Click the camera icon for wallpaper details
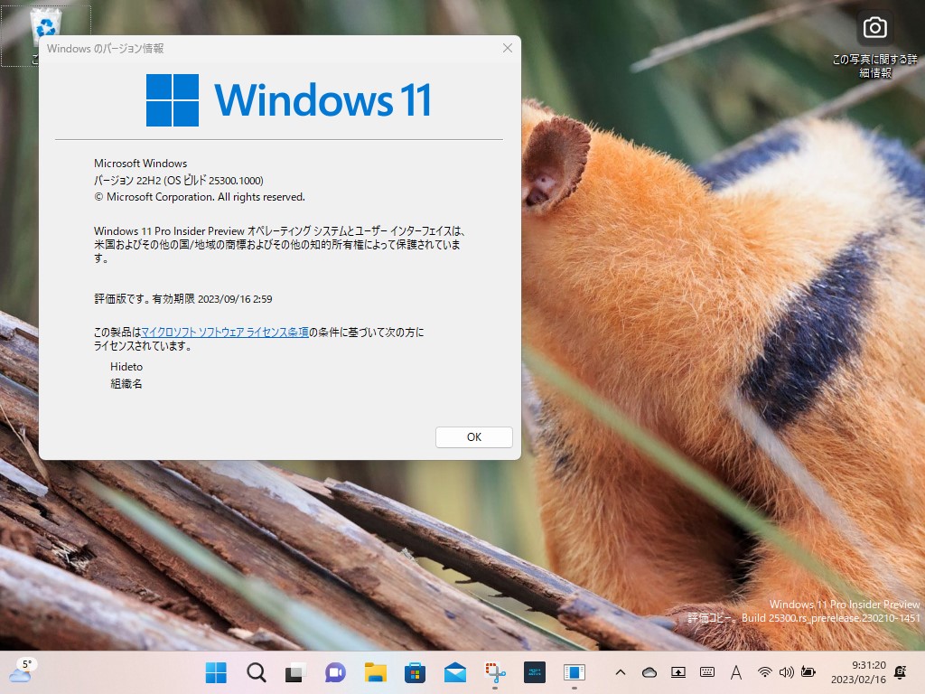 (874, 27)
